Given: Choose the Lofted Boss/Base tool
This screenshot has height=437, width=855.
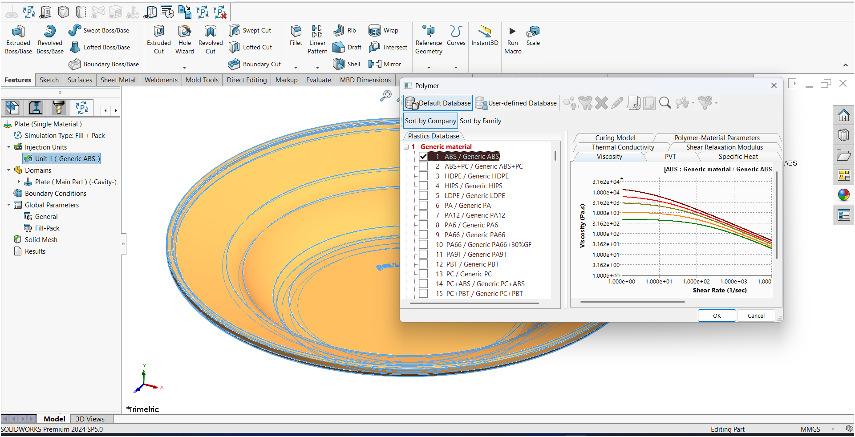Looking at the screenshot, I should click(100, 47).
